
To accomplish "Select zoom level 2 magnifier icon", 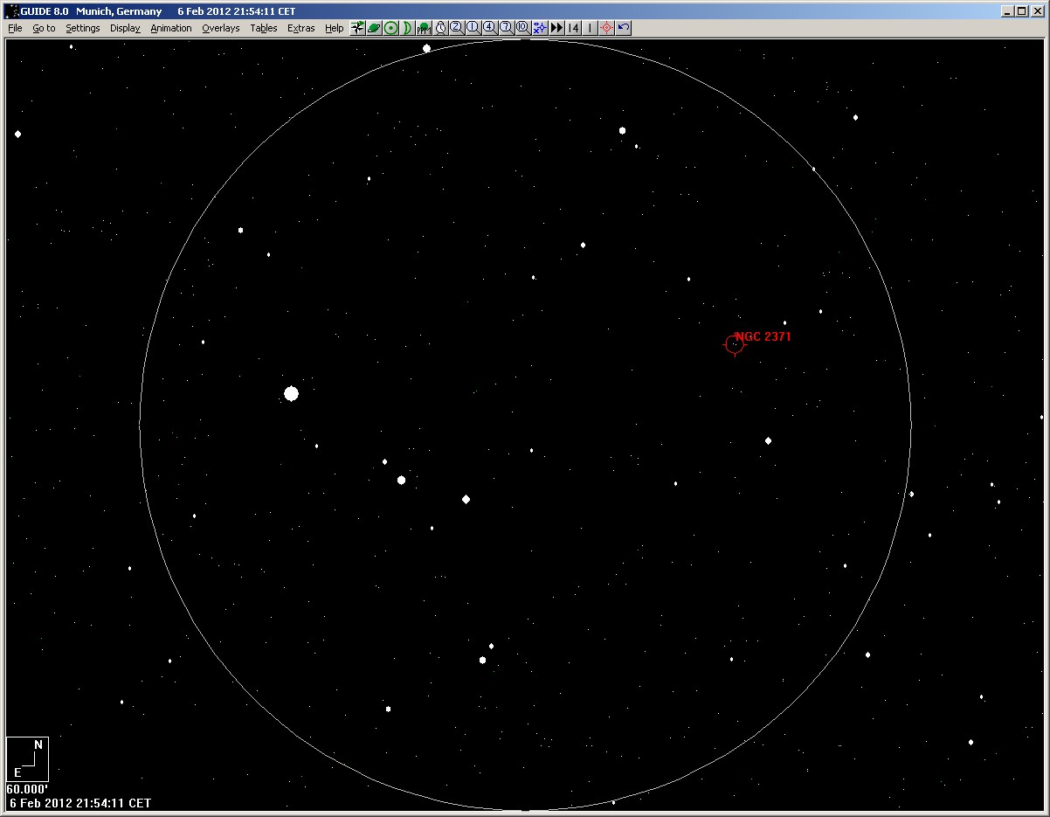I will (456, 28).
